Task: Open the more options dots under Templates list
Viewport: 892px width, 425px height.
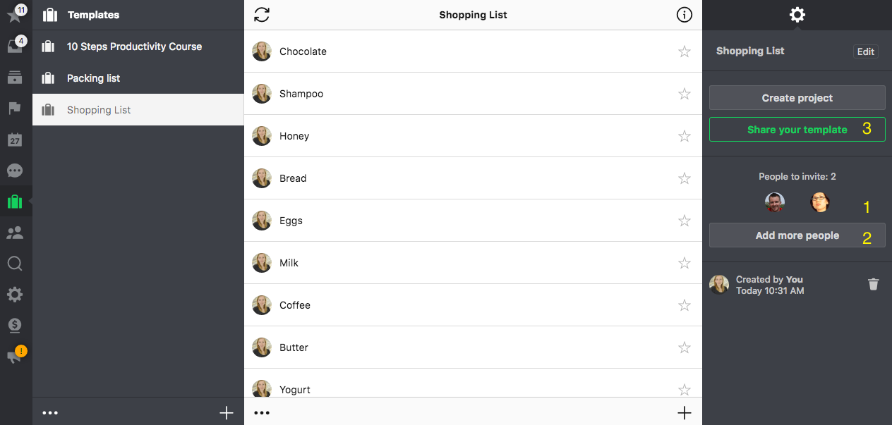Action: (50, 413)
